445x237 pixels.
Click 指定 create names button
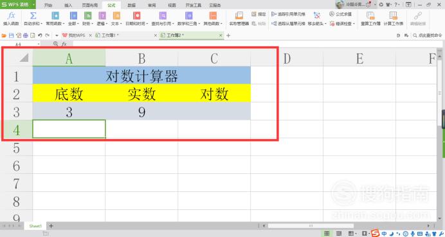click(259, 14)
